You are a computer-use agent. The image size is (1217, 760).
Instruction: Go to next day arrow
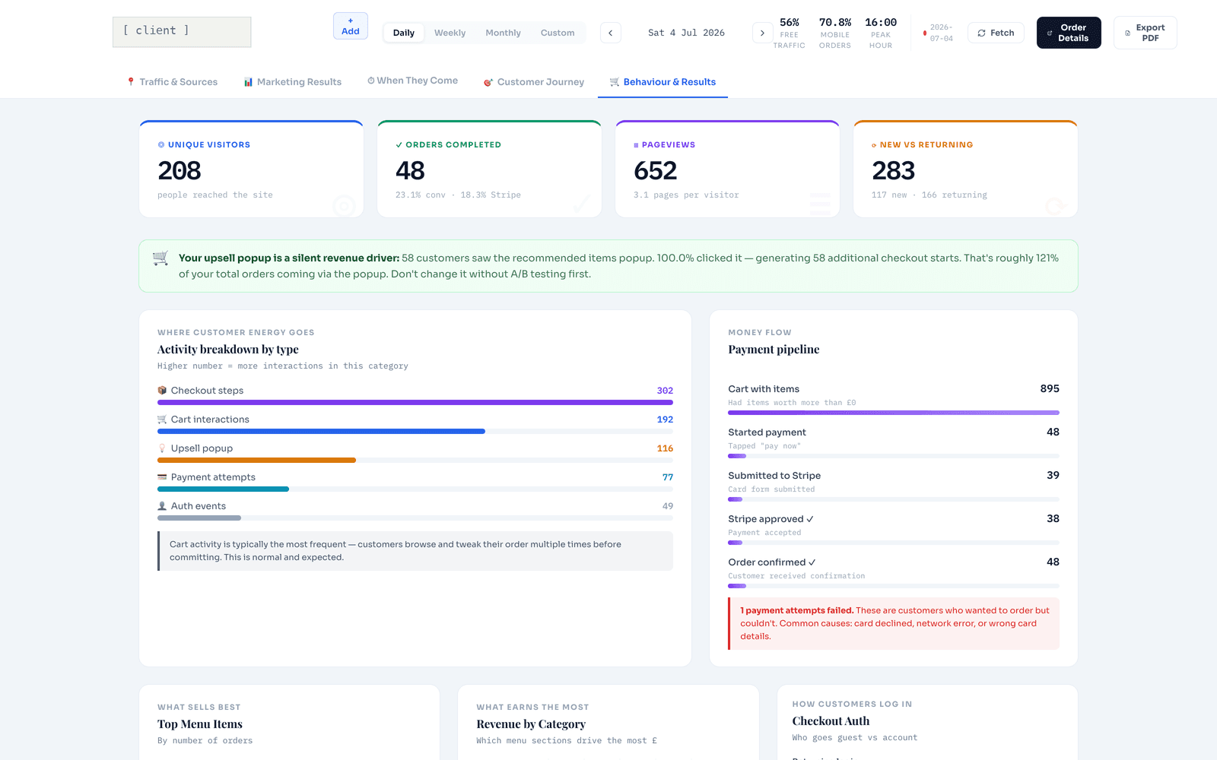point(763,33)
